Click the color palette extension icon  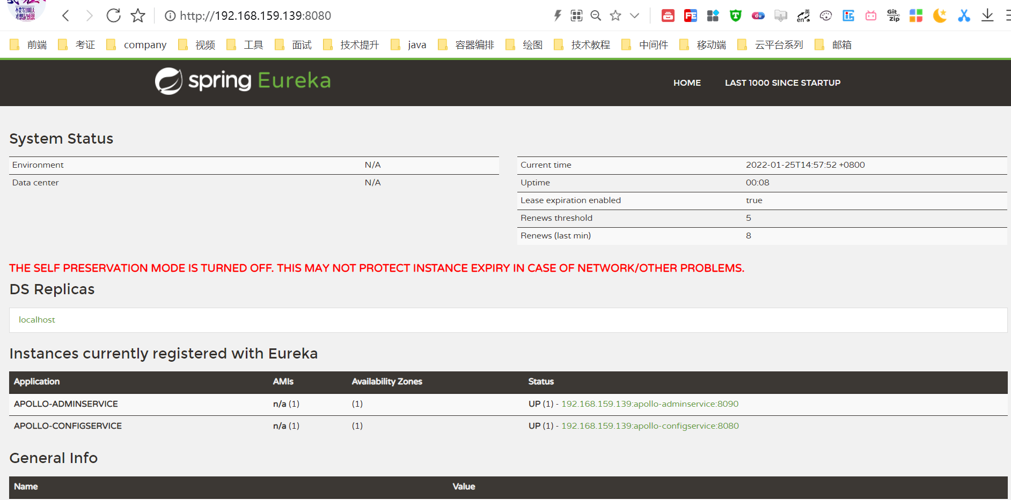pyautogui.click(x=826, y=16)
